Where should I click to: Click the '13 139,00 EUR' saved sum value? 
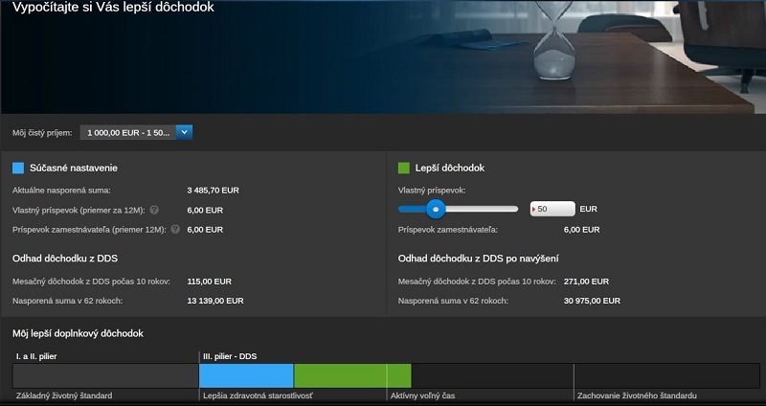coord(214,301)
